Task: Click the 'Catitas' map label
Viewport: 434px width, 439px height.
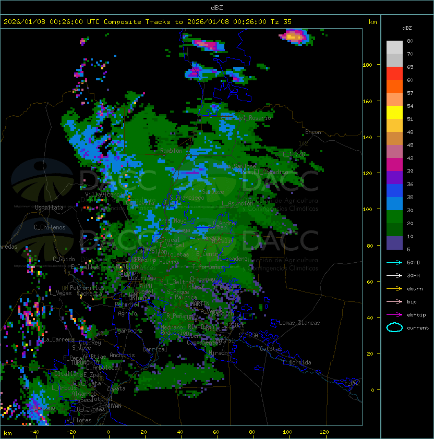Action: [x=271, y=349]
